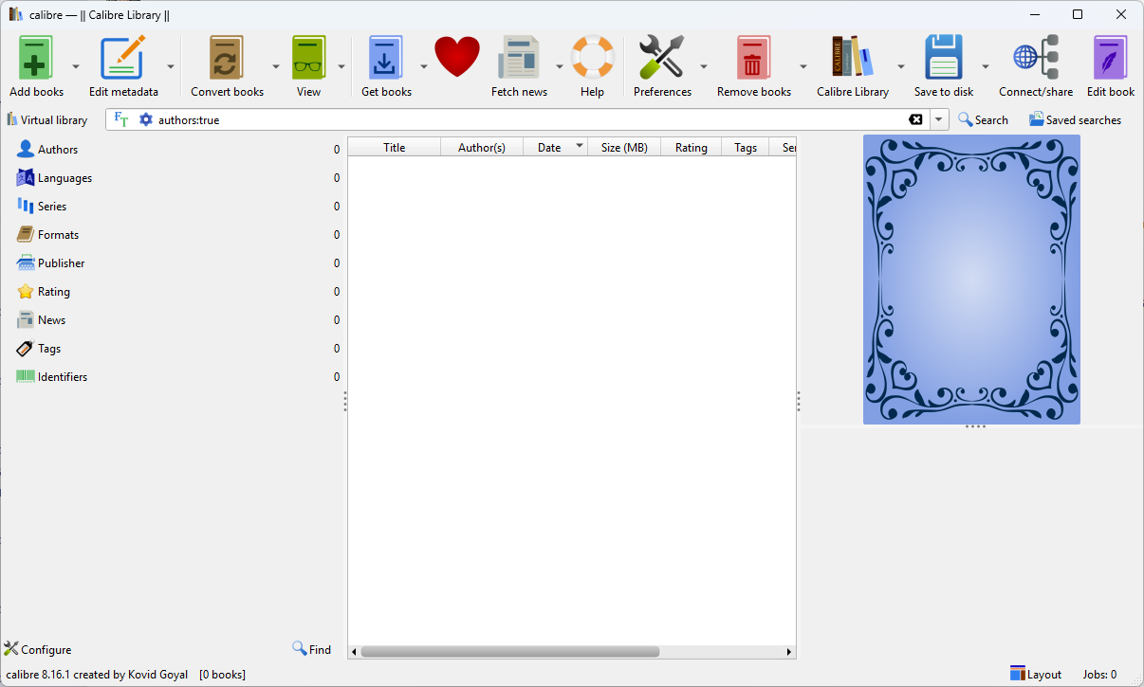Open Fetch news
Viewport: 1144px width, 687px height.
pyautogui.click(x=519, y=59)
